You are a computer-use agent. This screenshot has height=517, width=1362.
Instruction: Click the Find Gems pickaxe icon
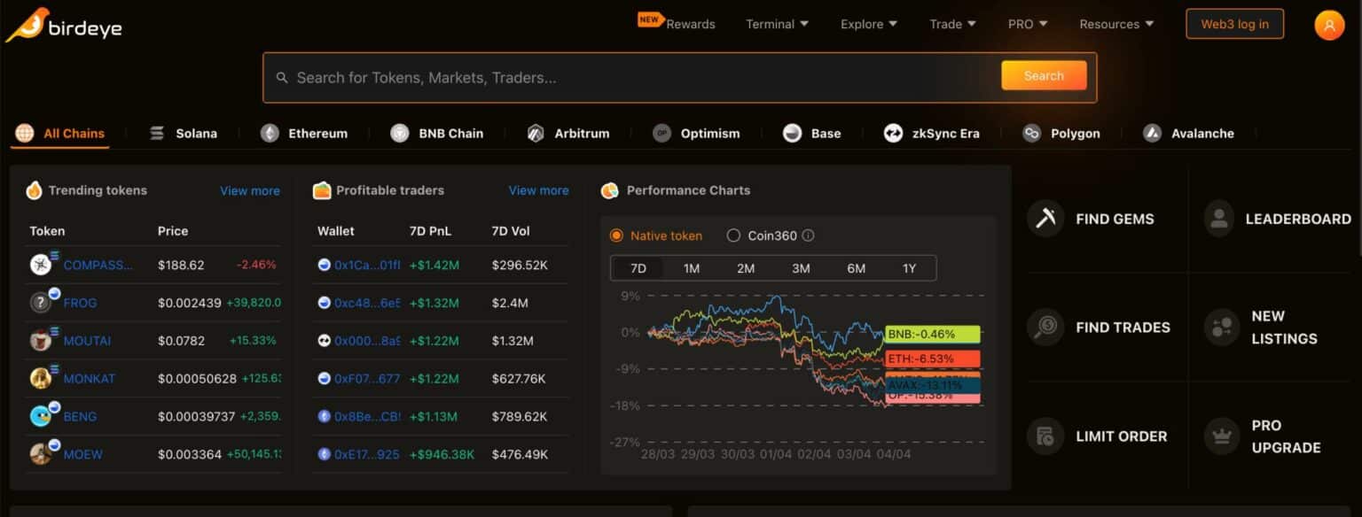(x=1045, y=219)
